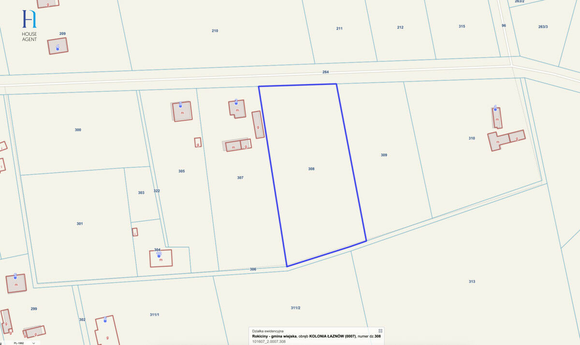Click the Rokiciny - gmina wiejska text
This screenshot has width=580, height=345.
(275, 336)
